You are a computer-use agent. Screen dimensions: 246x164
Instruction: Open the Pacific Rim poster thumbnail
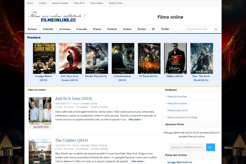(97, 58)
